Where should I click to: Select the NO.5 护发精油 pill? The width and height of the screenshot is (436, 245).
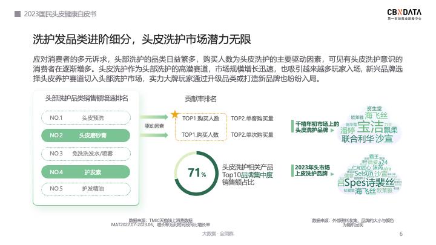(85, 189)
